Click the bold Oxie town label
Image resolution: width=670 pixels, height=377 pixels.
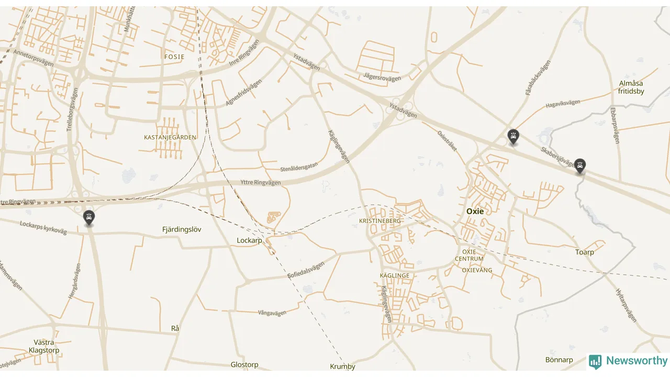[x=475, y=212]
